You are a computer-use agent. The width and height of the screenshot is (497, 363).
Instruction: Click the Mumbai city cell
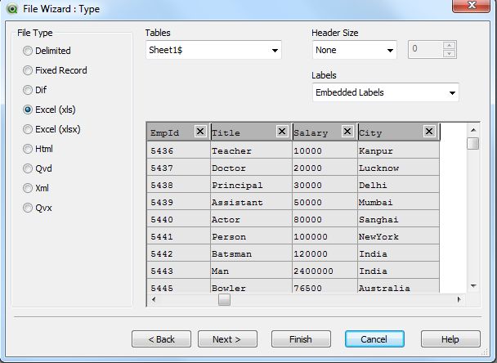(x=398, y=202)
